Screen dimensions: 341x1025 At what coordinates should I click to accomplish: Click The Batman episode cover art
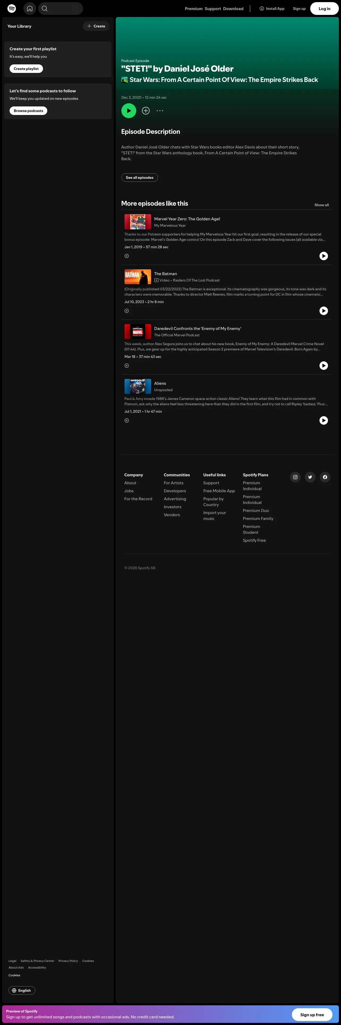(138, 276)
